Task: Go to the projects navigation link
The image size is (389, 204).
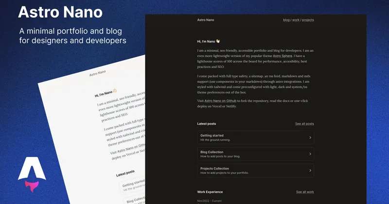Action: [308, 20]
